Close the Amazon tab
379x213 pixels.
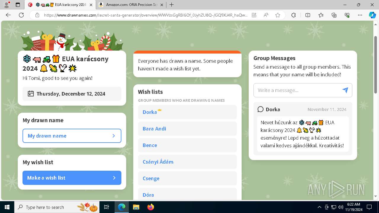(161, 5)
